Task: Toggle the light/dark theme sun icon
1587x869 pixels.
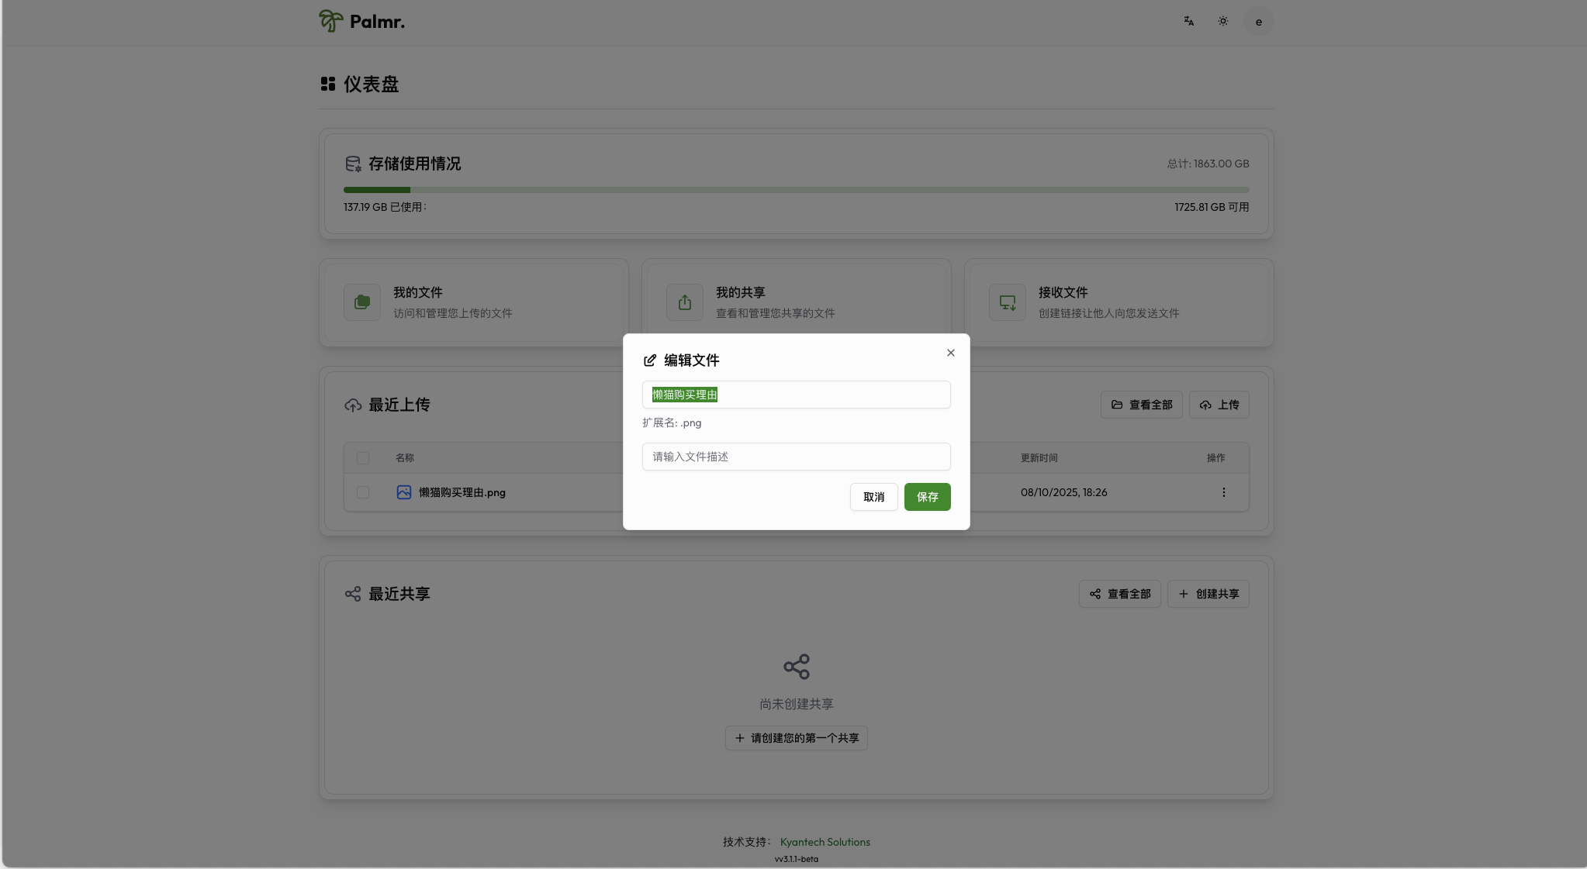Action: [x=1223, y=22]
